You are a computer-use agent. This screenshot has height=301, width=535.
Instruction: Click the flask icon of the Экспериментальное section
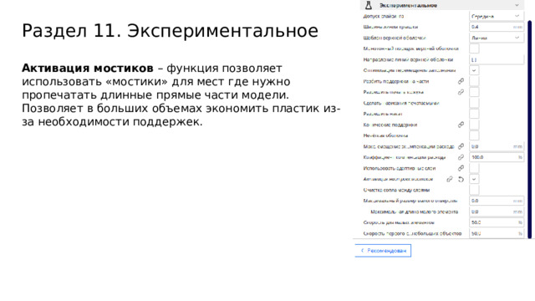(368, 5)
